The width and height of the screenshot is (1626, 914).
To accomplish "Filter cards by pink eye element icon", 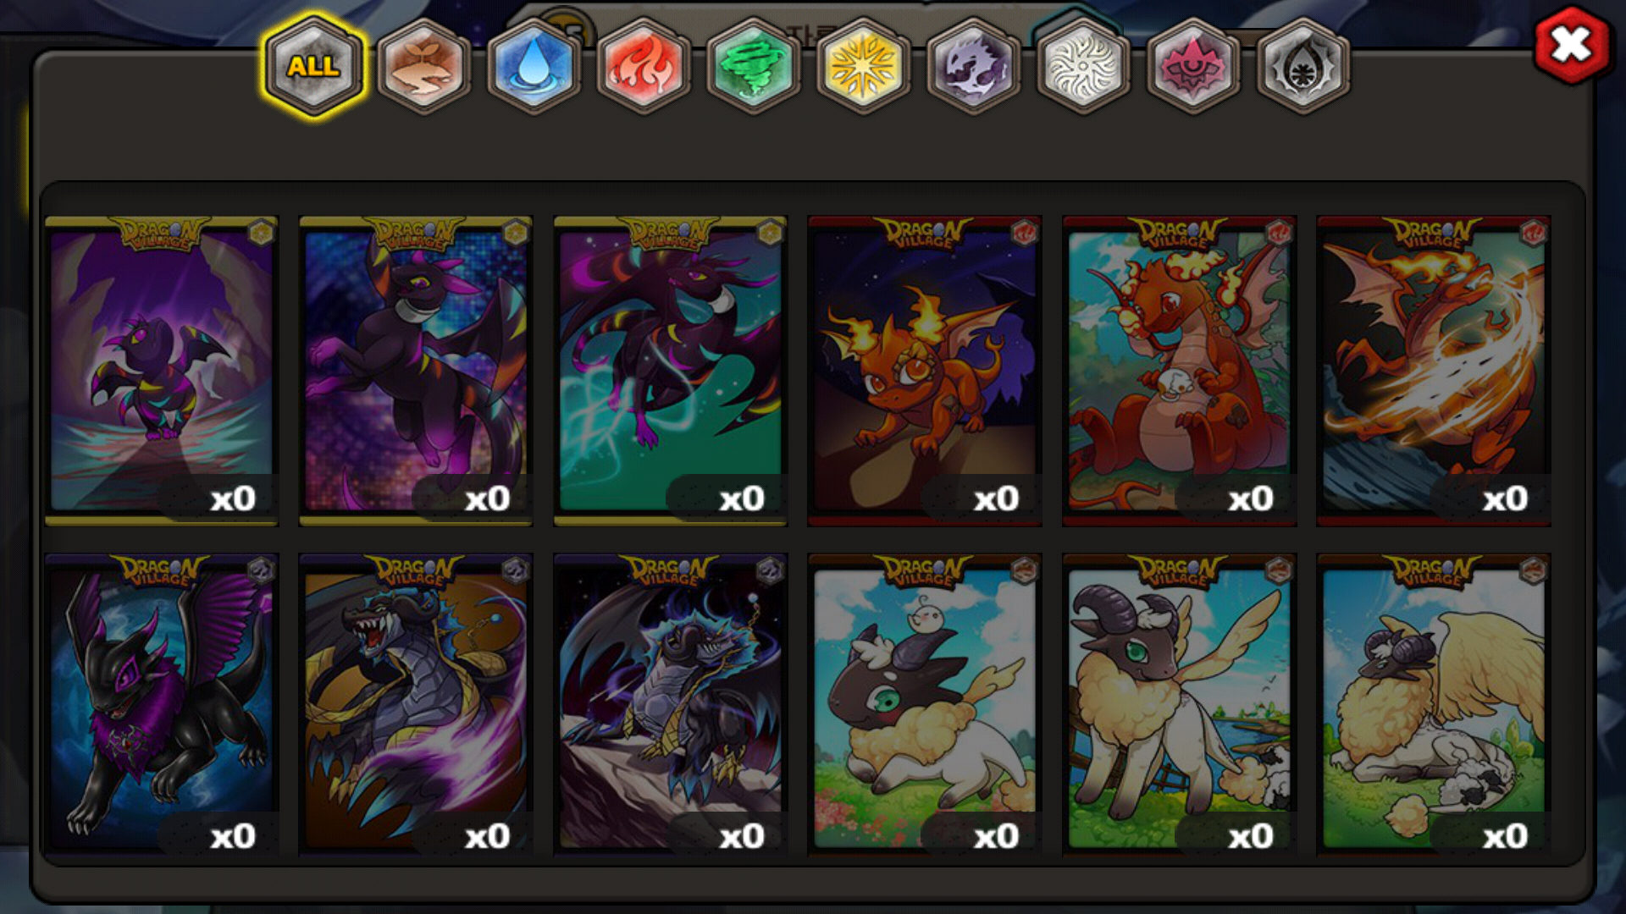I will [x=1192, y=66].
